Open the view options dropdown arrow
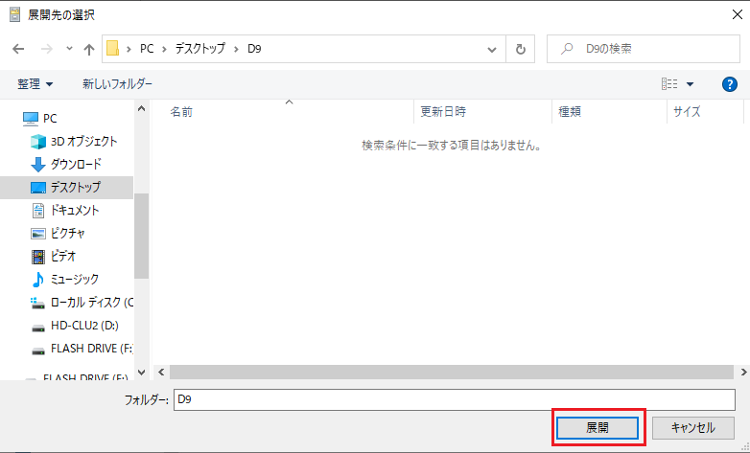 coord(690,84)
